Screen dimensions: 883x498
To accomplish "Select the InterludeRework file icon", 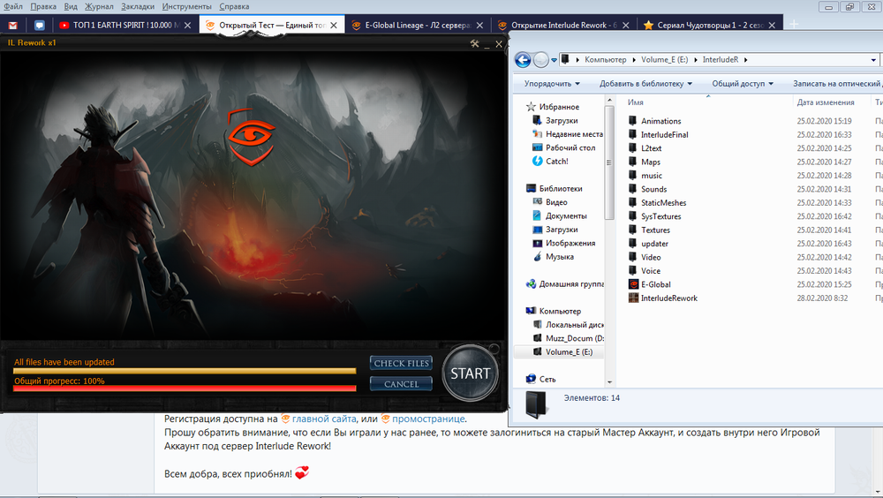I will pos(633,298).
